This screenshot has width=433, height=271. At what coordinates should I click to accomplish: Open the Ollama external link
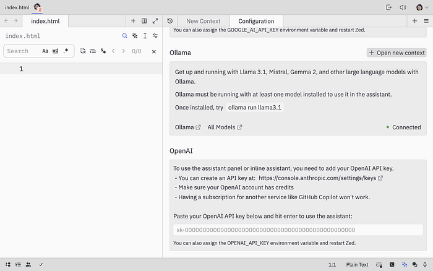coord(188,127)
